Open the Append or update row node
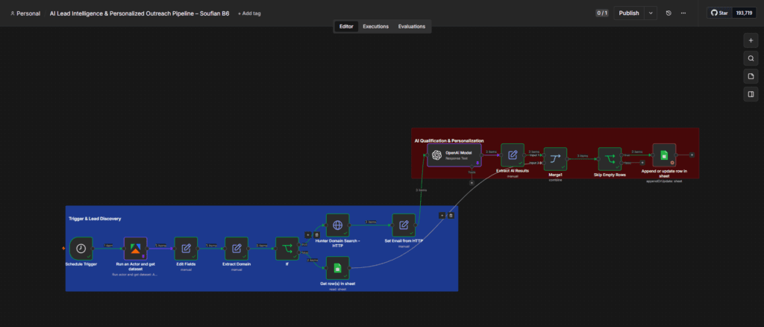 click(664, 155)
